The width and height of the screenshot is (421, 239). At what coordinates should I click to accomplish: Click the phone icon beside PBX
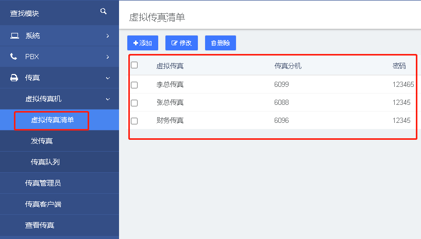point(13,57)
